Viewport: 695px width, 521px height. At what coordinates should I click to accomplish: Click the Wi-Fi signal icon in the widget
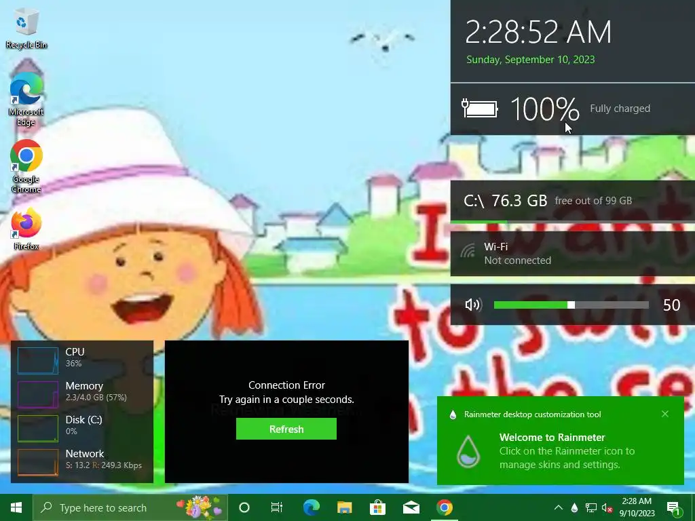(x=467, y=250)
